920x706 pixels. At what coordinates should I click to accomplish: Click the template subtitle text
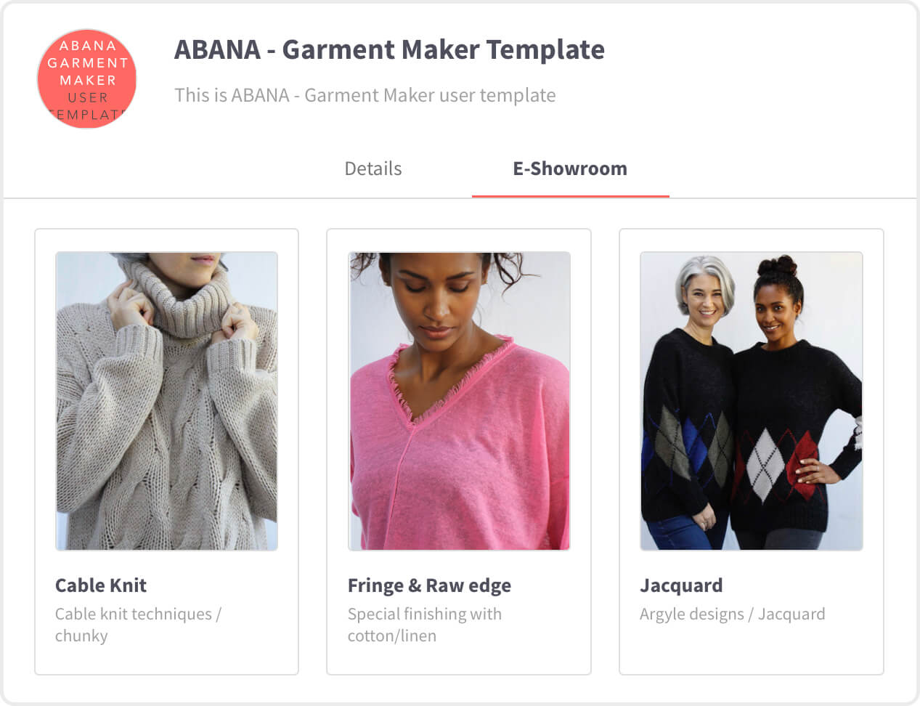(x=365, y=95)
